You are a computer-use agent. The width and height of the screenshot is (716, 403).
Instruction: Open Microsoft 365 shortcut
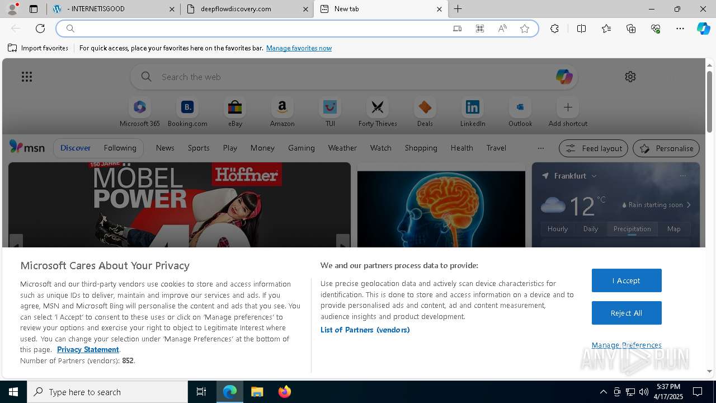coord(140,113)
